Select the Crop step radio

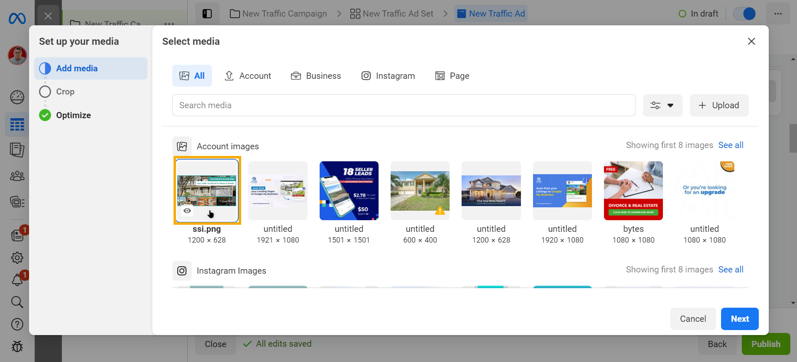[x=45, y=92]
